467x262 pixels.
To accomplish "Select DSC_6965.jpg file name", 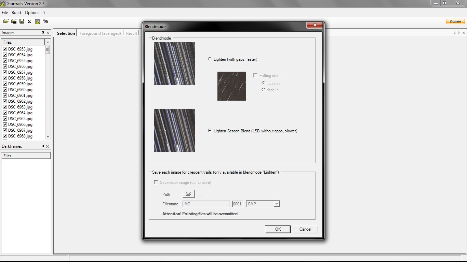I will coord(20,119).
